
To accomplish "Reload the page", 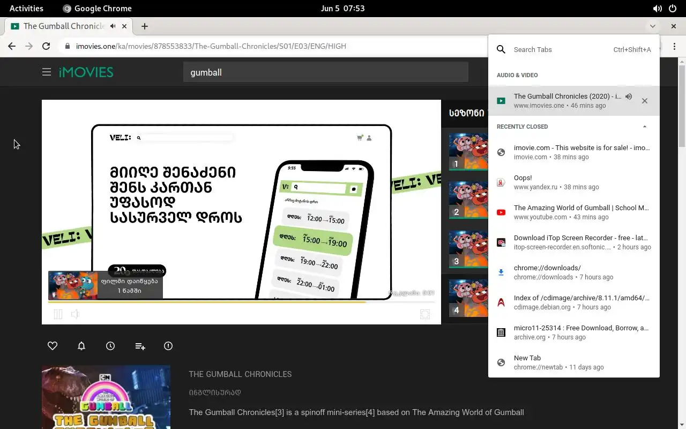I will (x=46, y=46).
